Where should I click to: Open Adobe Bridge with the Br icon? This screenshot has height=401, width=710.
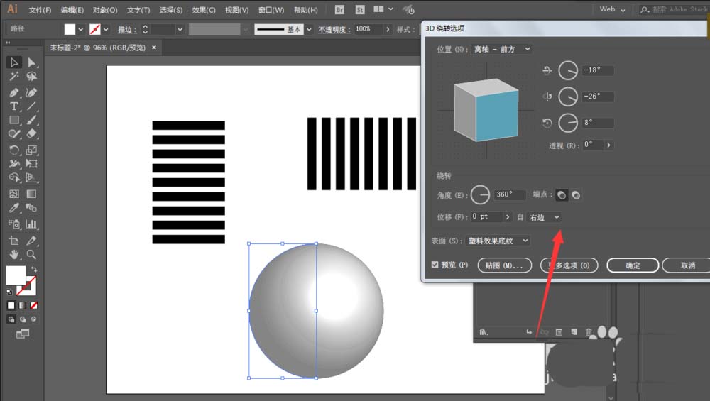click(339, 10)
